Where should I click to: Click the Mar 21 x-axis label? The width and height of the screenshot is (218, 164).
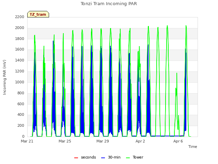click(27, 141)
